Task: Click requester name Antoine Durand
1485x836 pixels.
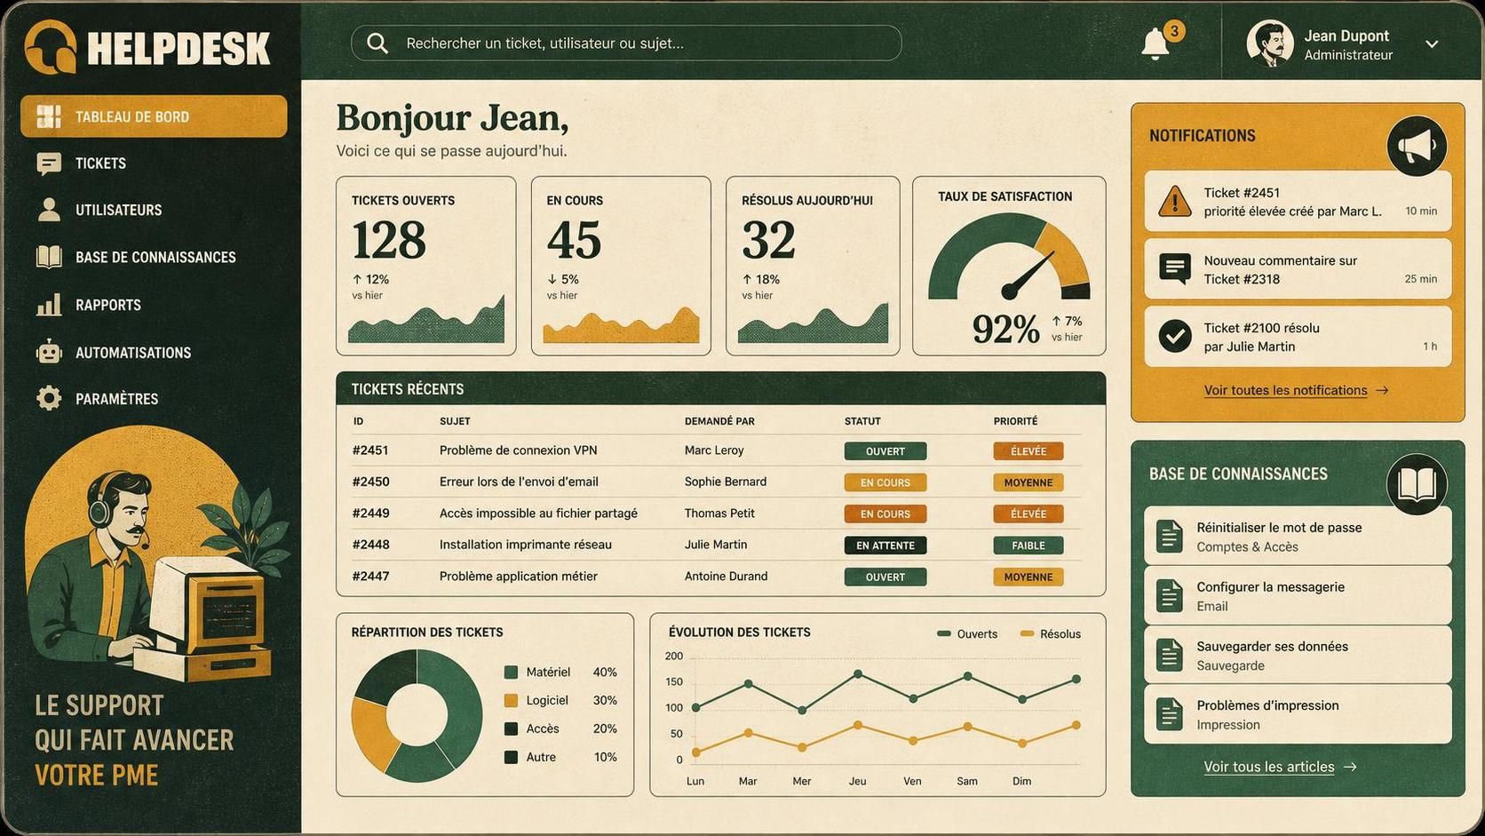Action: click(726, 577)
